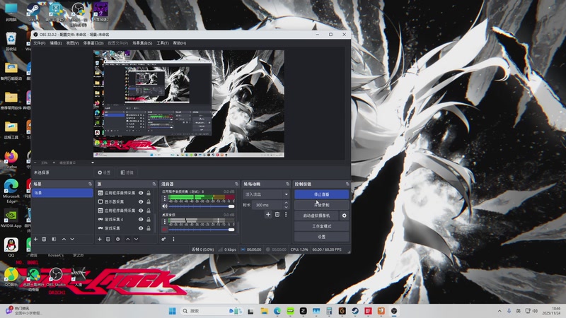Select the NVIDIA App desktop icon

(x=11, y=218)
